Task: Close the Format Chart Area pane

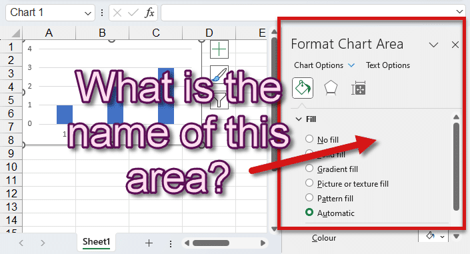Action: 455,45
